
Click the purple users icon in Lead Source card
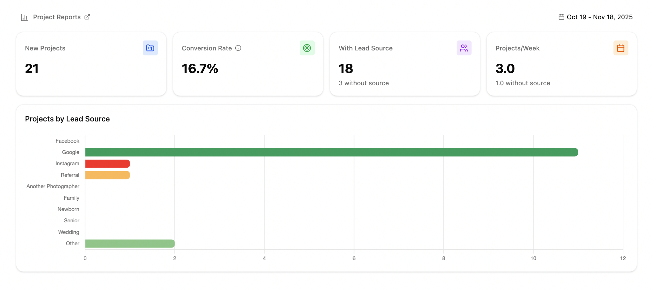464,48
